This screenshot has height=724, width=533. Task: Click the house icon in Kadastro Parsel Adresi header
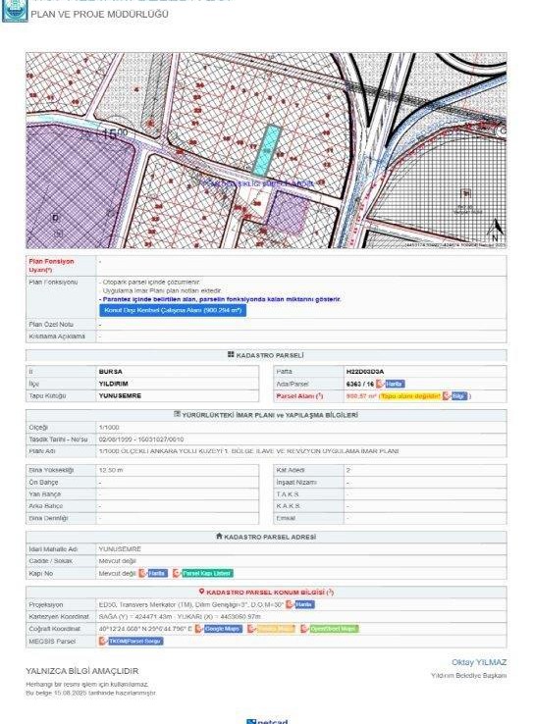tap(220, 536)
